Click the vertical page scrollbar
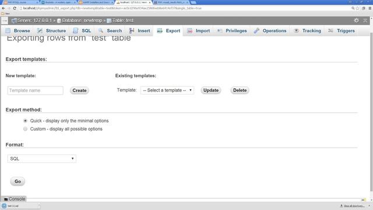Screen dimensions: 373x210 [371, 112]
